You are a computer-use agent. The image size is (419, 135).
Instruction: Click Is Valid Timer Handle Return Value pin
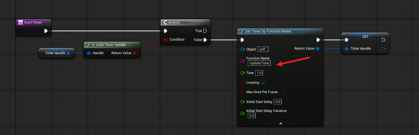click(134, 53)
